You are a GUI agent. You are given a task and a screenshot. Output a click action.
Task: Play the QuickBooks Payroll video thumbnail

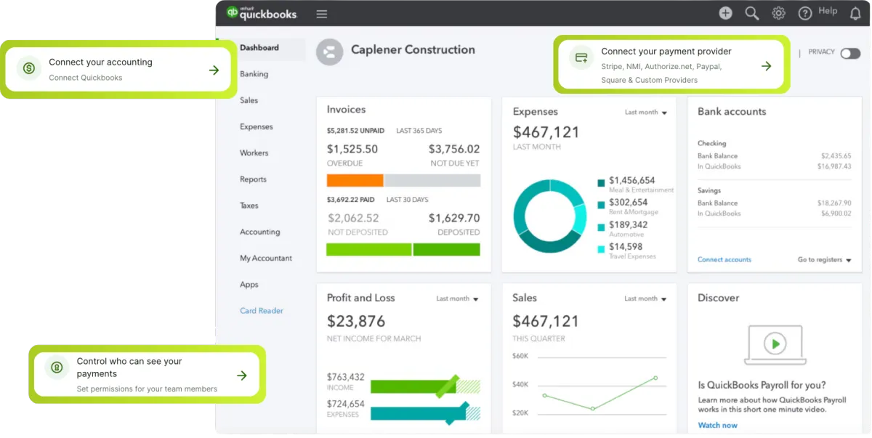pos(775,344)
